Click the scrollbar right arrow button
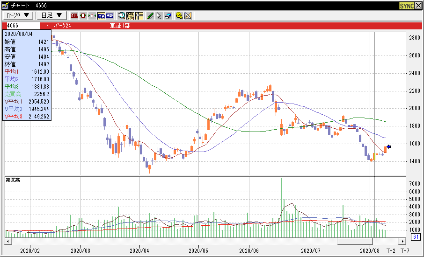The width and height of the screenshot is (424, 257). [x=402, y=241]
